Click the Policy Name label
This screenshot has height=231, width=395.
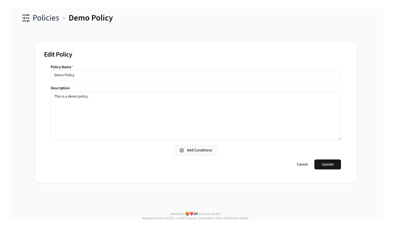(x=61, y=67)
